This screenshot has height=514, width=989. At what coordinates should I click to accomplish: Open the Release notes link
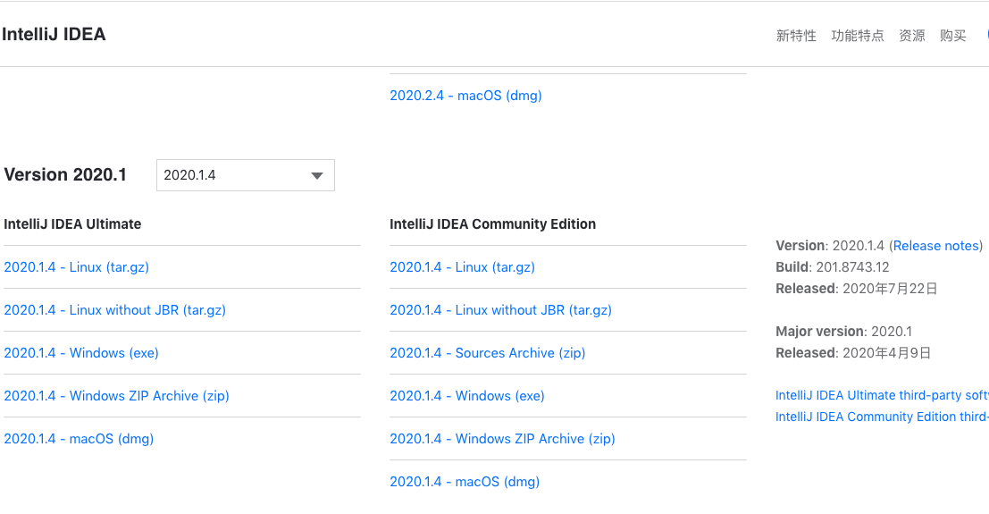coord(936,246)
